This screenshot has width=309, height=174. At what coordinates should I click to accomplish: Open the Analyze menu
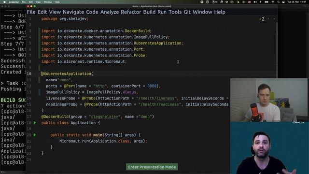110,12
